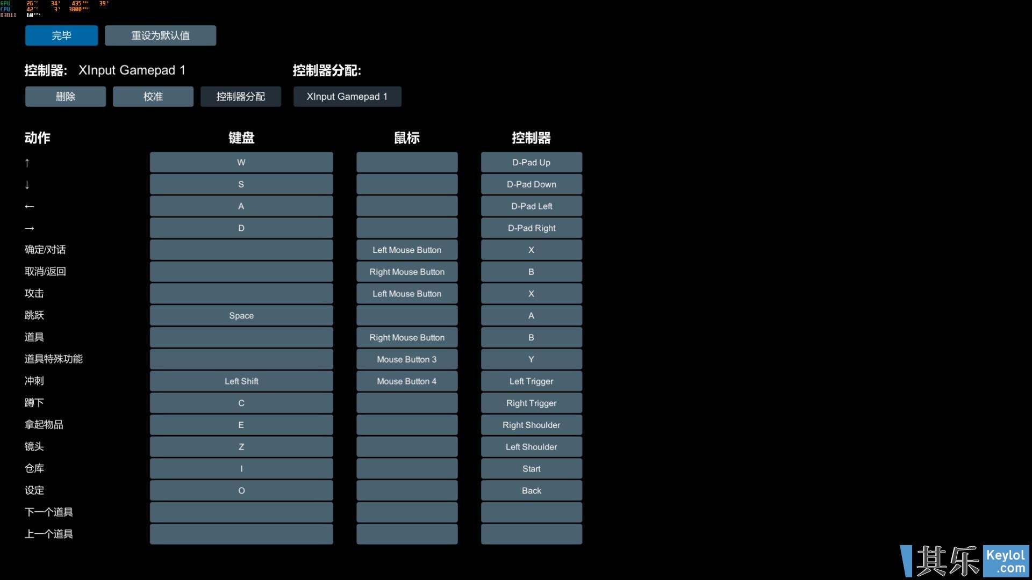Select XInput Gamepad 1 from assignment

point(347,96)
